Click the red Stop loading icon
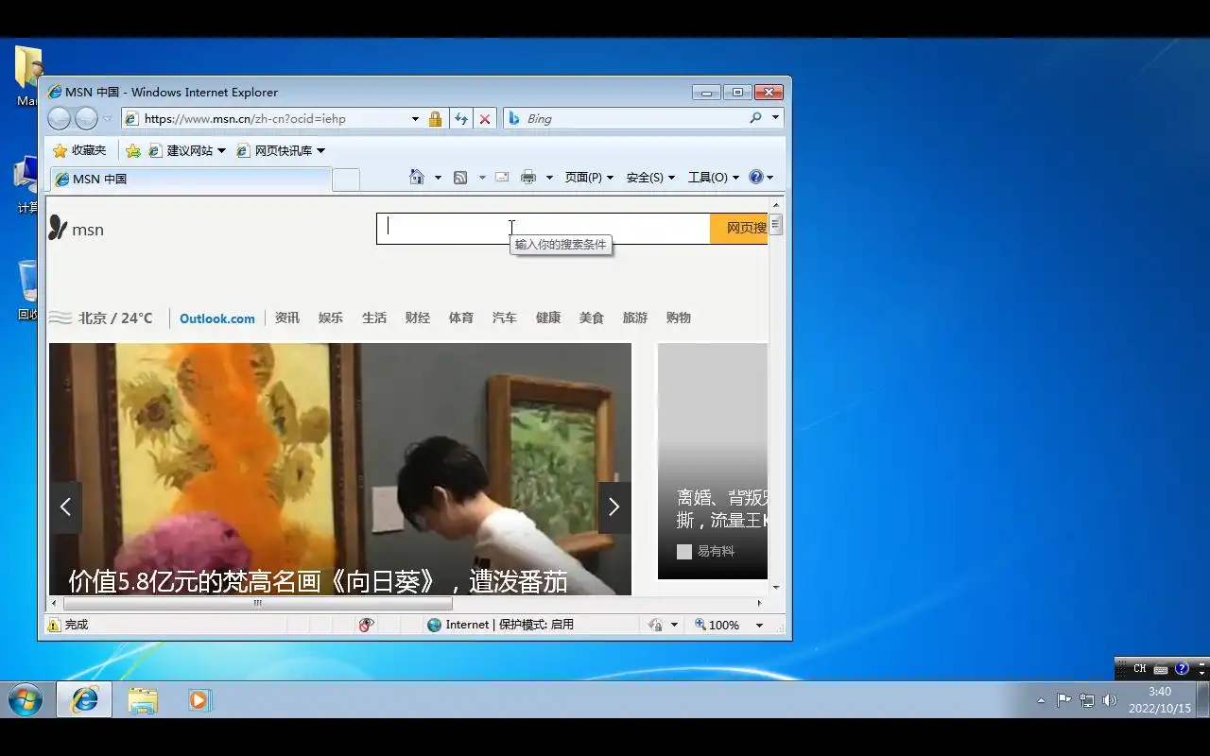This screenshot has width=1210, height=756. [485, 119]
